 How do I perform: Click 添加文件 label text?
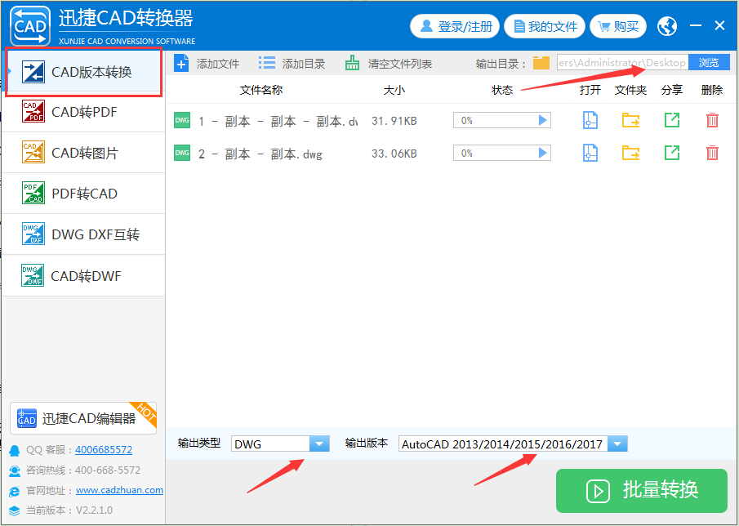[x=218, y=64]
